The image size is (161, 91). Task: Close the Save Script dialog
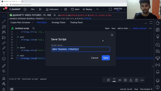click(112, 35)
